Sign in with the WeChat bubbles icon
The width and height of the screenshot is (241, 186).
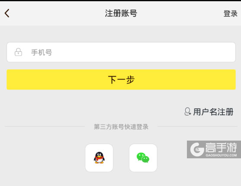[143, 158]
